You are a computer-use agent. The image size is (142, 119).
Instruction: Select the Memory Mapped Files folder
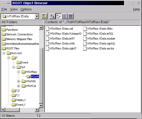(17, 39)
